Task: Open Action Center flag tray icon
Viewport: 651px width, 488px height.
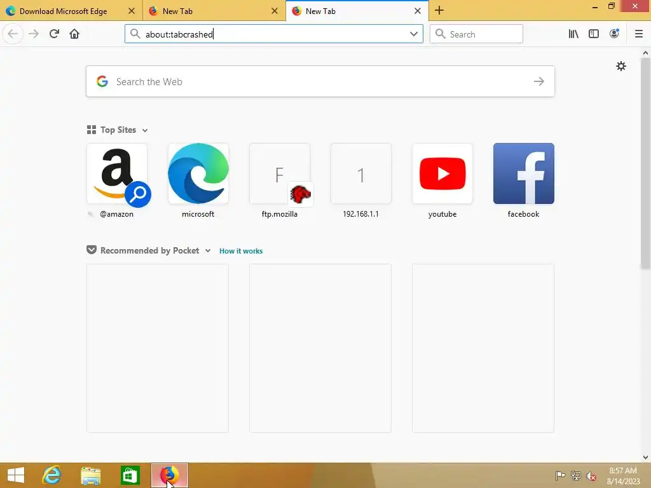Action: tap(560, 475)
